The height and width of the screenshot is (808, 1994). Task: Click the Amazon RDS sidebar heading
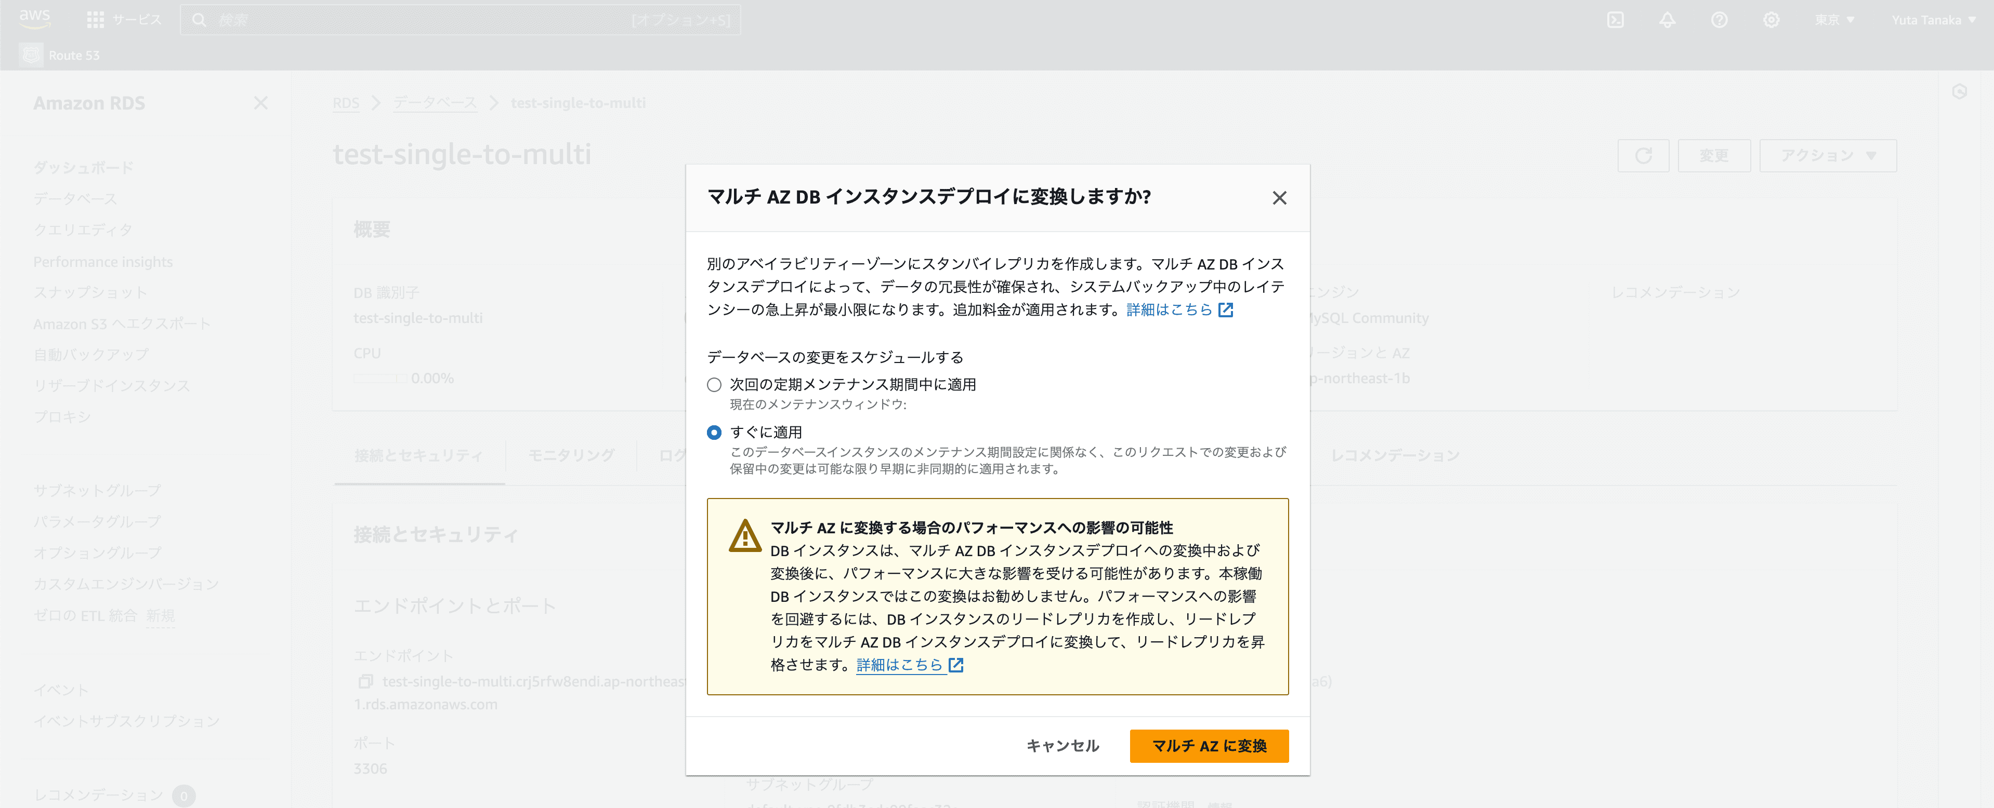pyautogui.click(x=89, y=103)
